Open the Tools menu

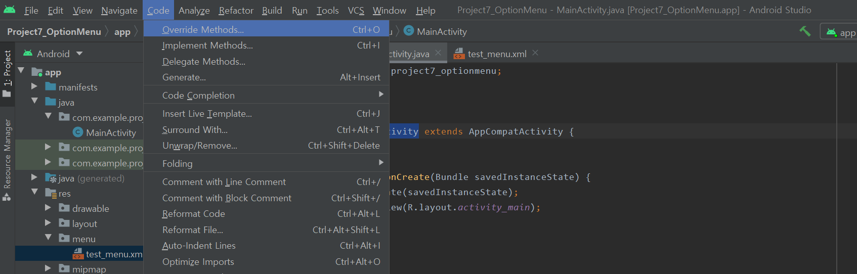tap(328, 10)
